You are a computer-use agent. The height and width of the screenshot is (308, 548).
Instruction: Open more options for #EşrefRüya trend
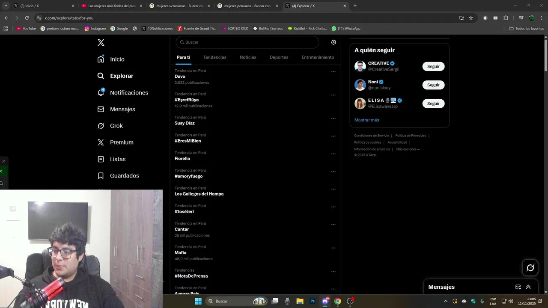(334, 95)
